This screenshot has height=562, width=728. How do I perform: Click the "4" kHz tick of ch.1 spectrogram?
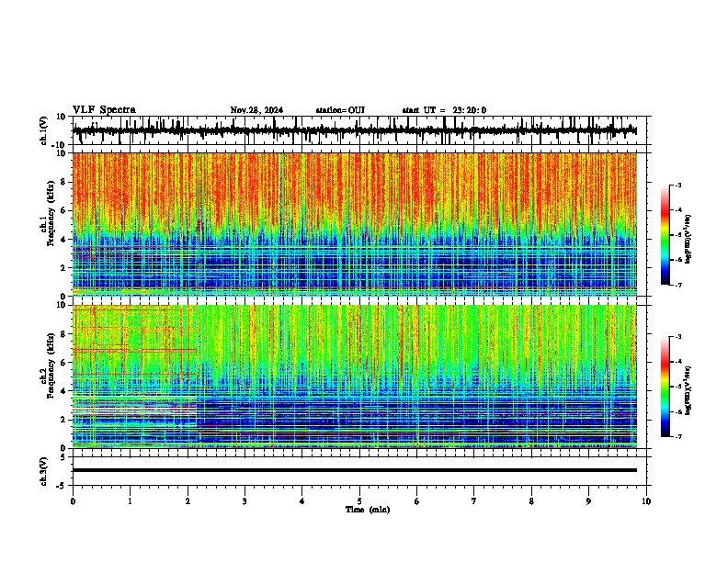pyautogui.click(x=64, y=240)
